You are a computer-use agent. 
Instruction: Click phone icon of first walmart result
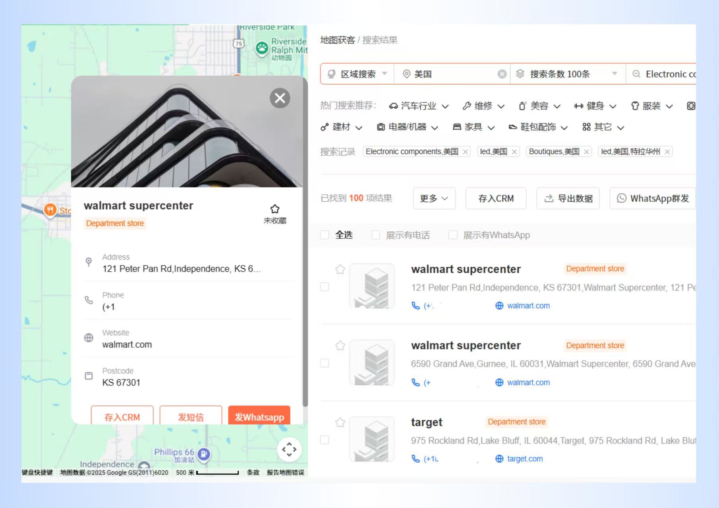point(416,306)
